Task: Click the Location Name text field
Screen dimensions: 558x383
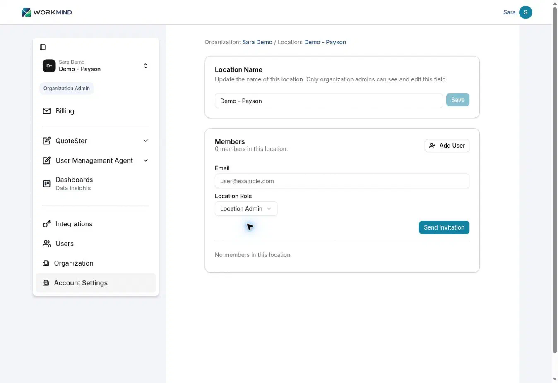Action: pos(329,101)
